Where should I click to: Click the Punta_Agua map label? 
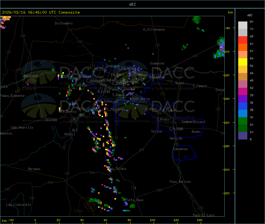tap(134, 200)
